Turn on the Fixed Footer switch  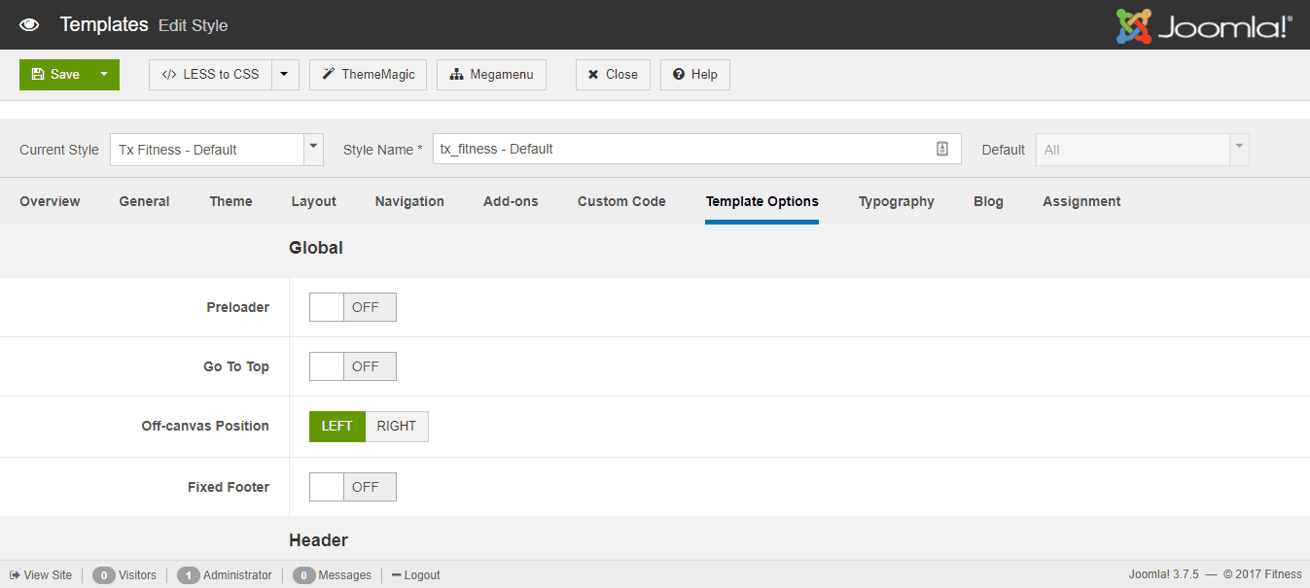pos(352,487)
